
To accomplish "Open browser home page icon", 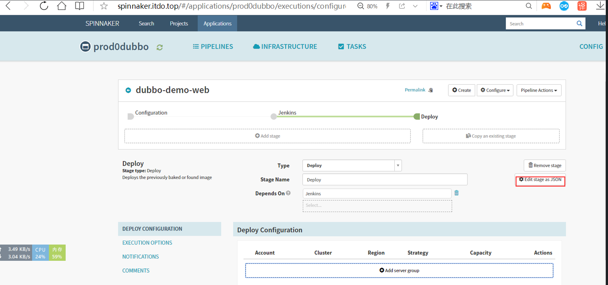I will coord(62,6).
